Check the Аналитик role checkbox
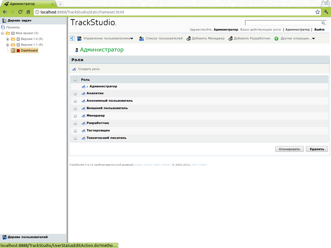Screen dimensions: 331x248 75,94
